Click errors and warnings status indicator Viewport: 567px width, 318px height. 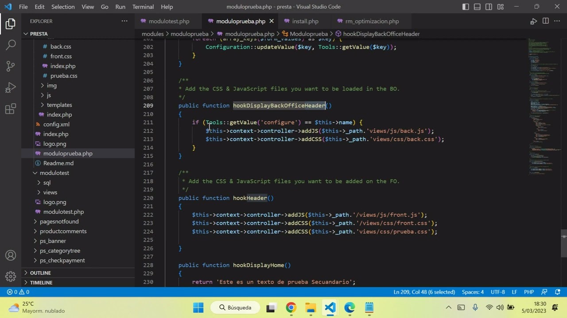click(18, 292)
